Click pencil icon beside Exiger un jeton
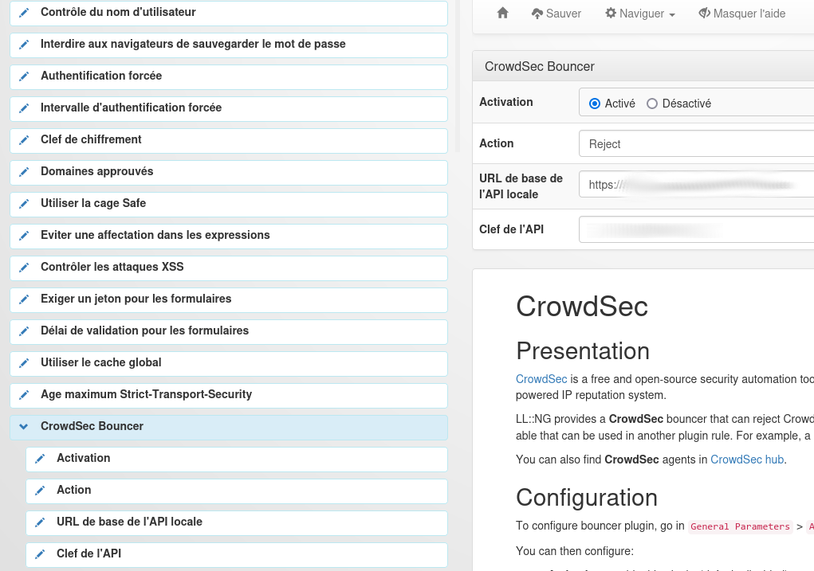Screen dimensions: 814x571 pyautogui.click(x=24, y=299)
